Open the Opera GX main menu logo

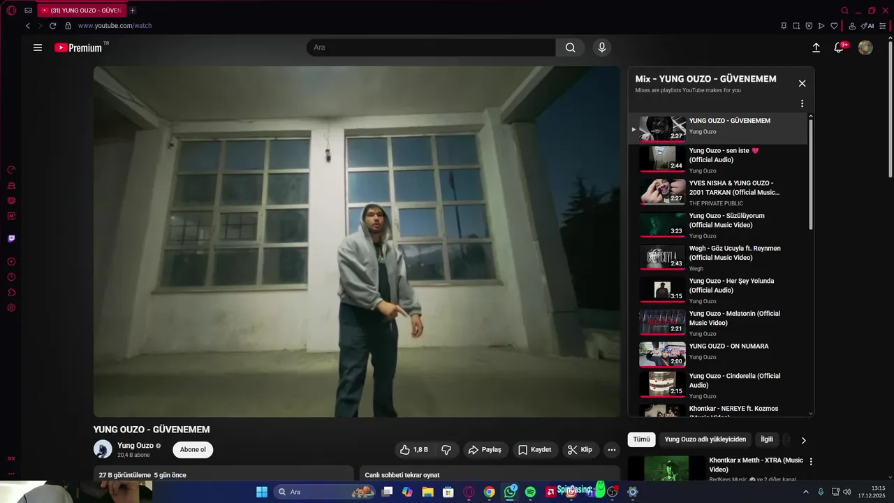(x=11, y=10)
